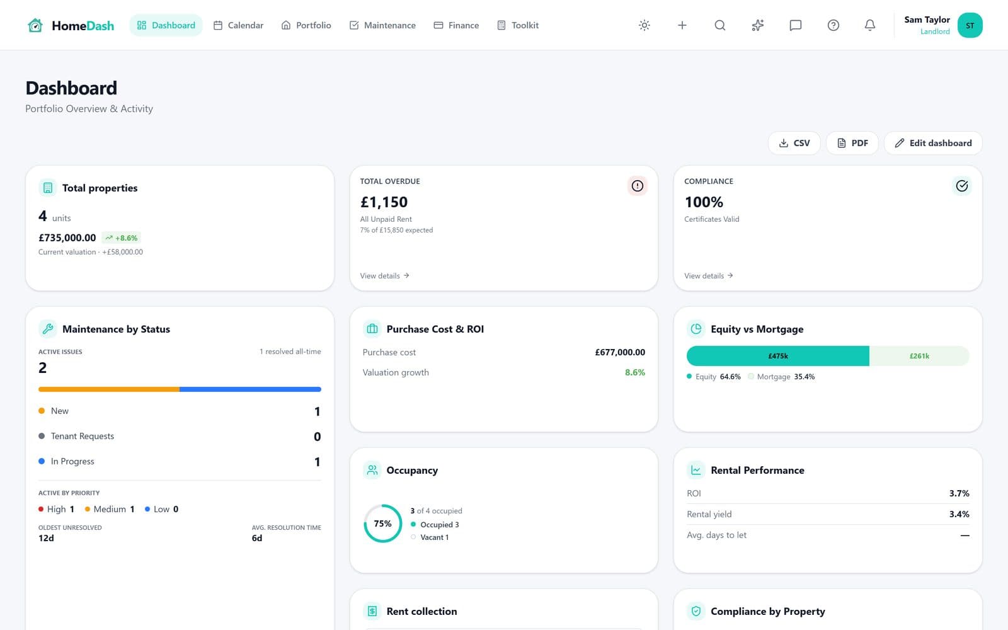1008x630 pixels.
Task: Click the Valuation growth 8.6% value
Action: [635, 372]
